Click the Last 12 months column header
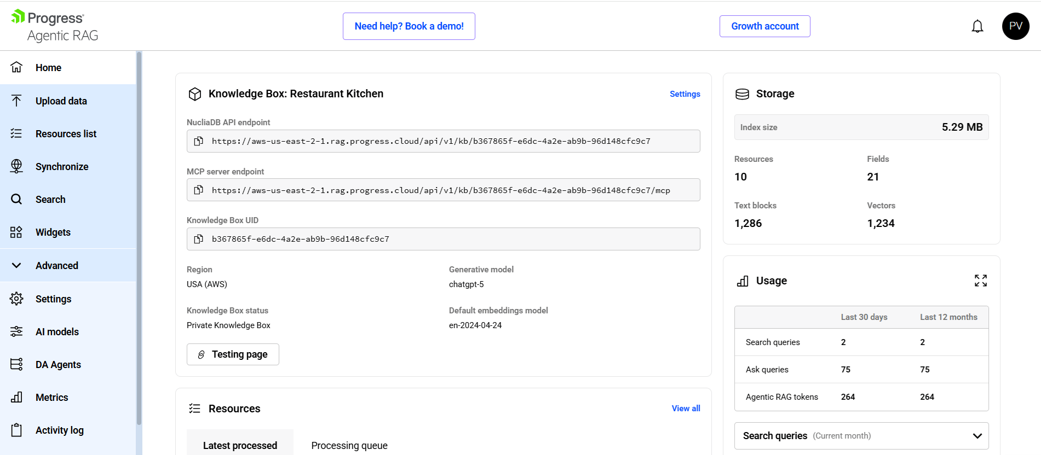Viewport: 1041px width, 455px height. (948, 317)
